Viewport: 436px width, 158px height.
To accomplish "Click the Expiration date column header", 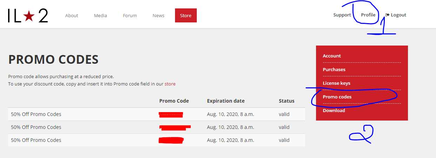I will pos(226,101).
